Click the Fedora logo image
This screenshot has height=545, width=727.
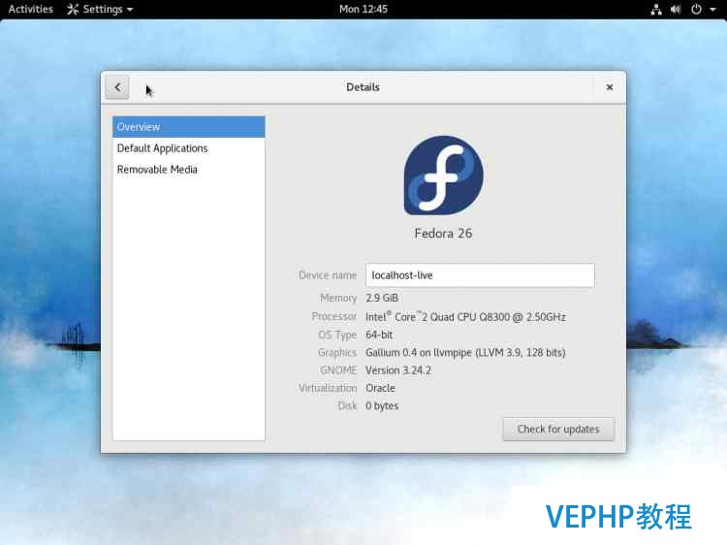click(x=443, y=176)
